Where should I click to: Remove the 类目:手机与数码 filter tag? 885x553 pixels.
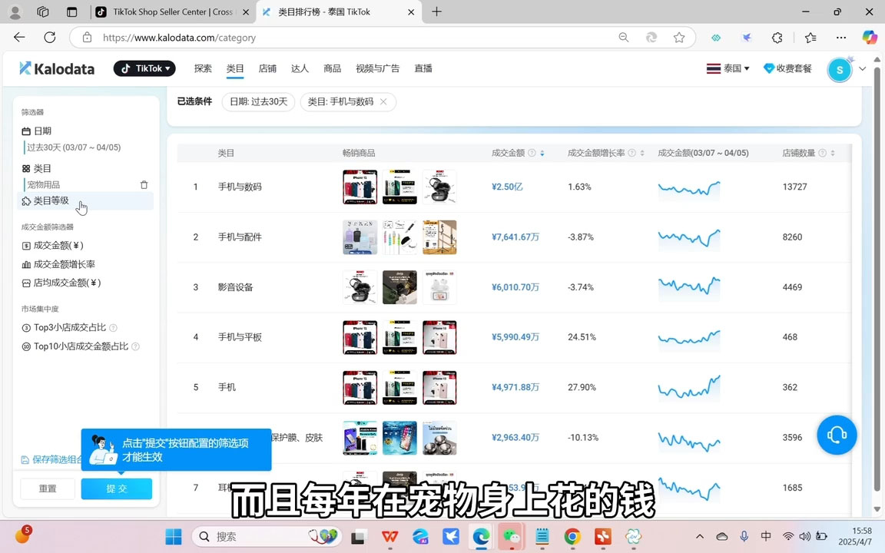coord(383,101)
